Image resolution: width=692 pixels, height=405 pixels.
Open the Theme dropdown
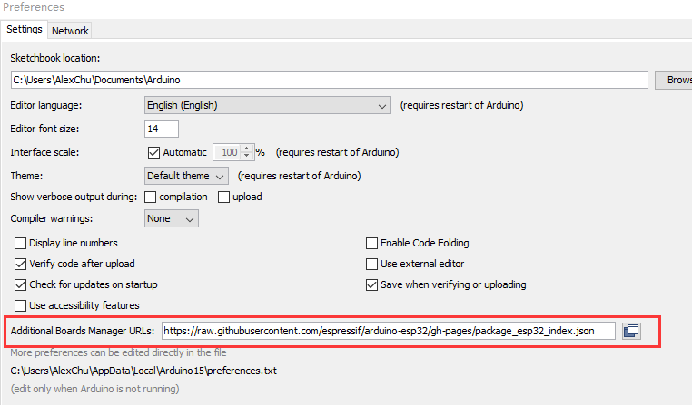pyautogui.click(x=186, y=176)
